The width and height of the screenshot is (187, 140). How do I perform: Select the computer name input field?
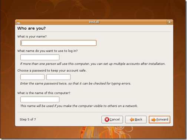click(x=40, y=100)
